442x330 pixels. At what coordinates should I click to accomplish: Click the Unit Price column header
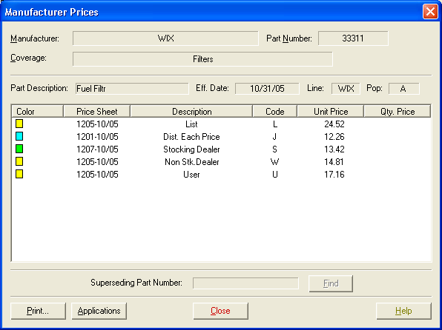pos(330,112)
